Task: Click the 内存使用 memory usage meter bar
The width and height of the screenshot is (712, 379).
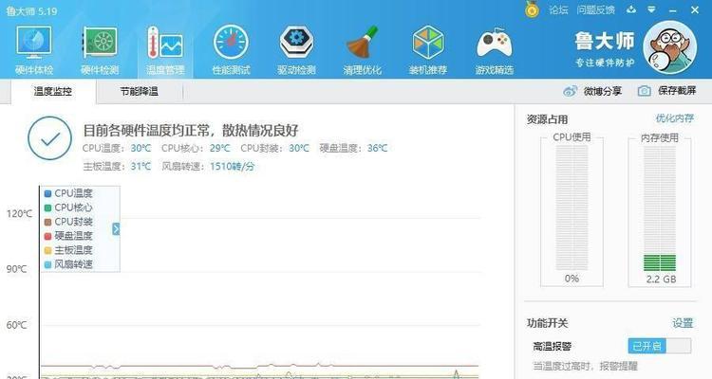Action: tap(660, 208)
